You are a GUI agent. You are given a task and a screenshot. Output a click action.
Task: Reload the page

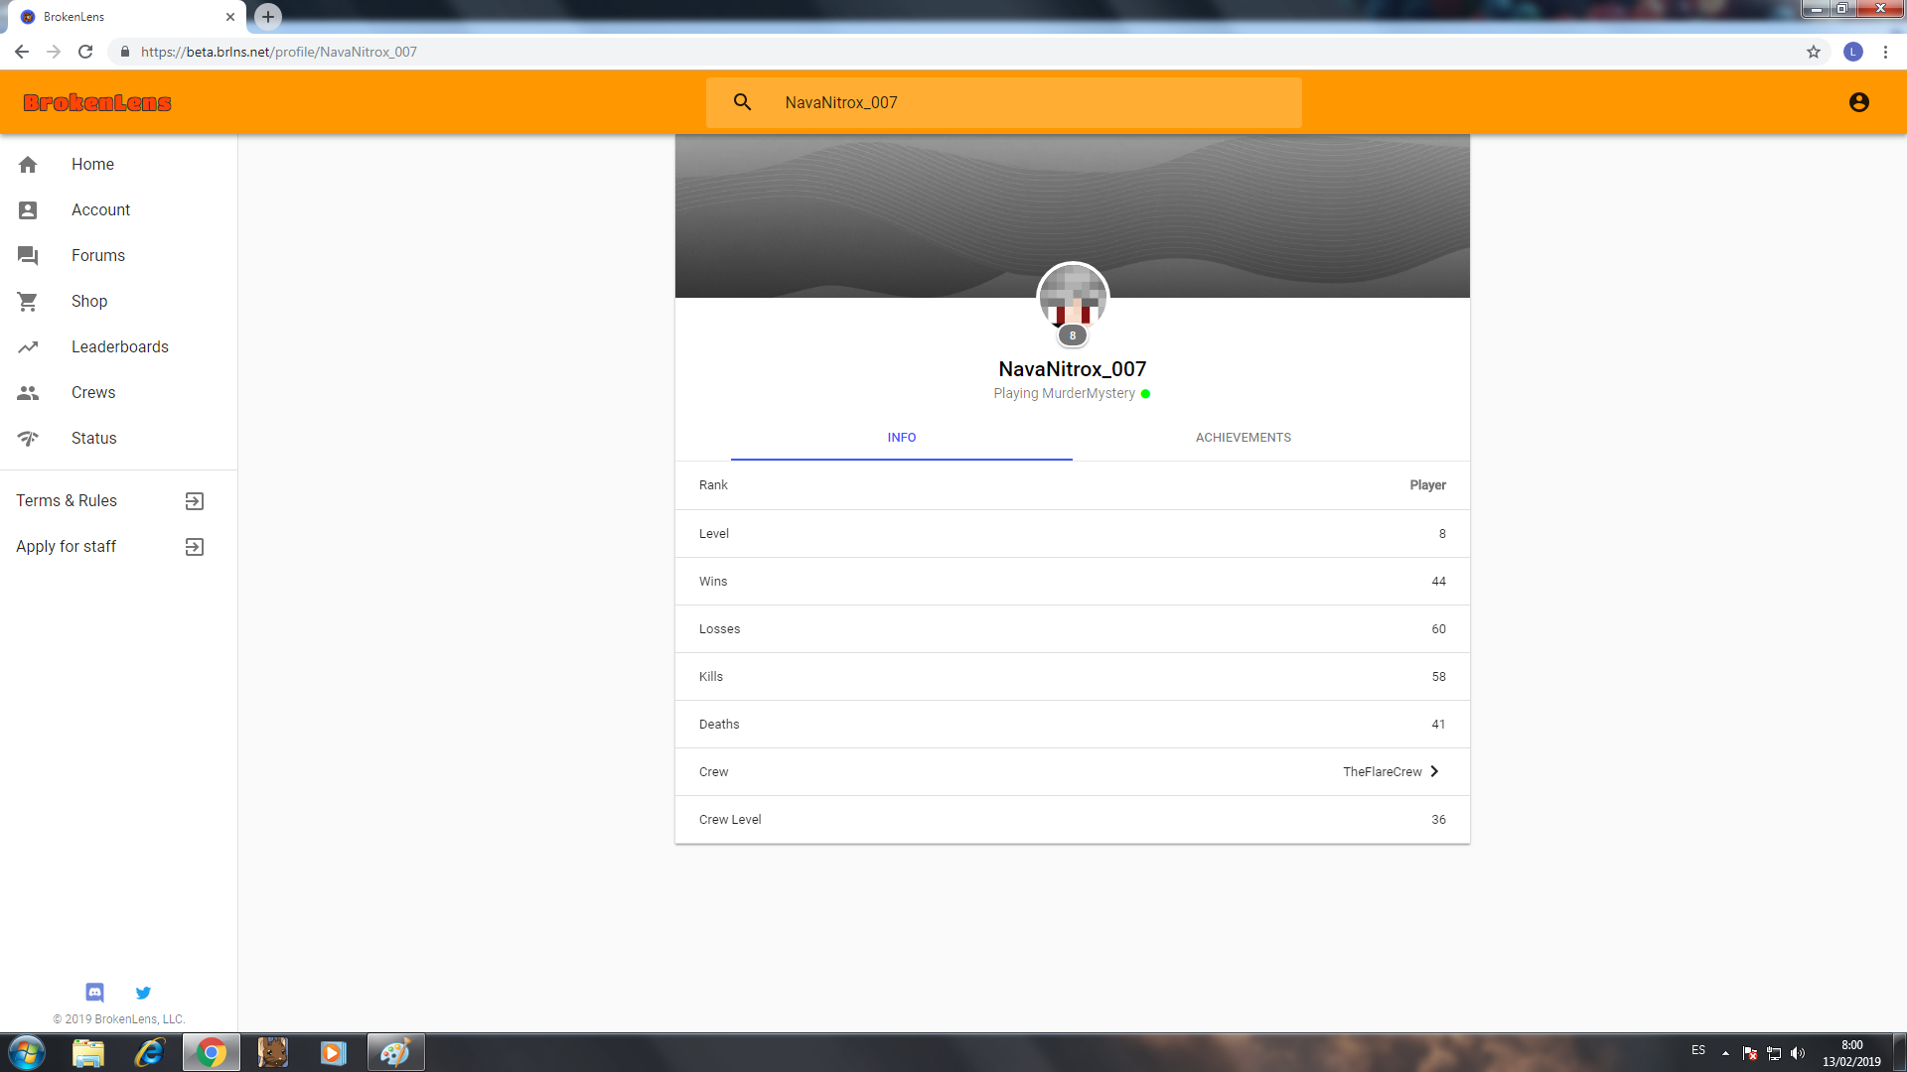85,52
